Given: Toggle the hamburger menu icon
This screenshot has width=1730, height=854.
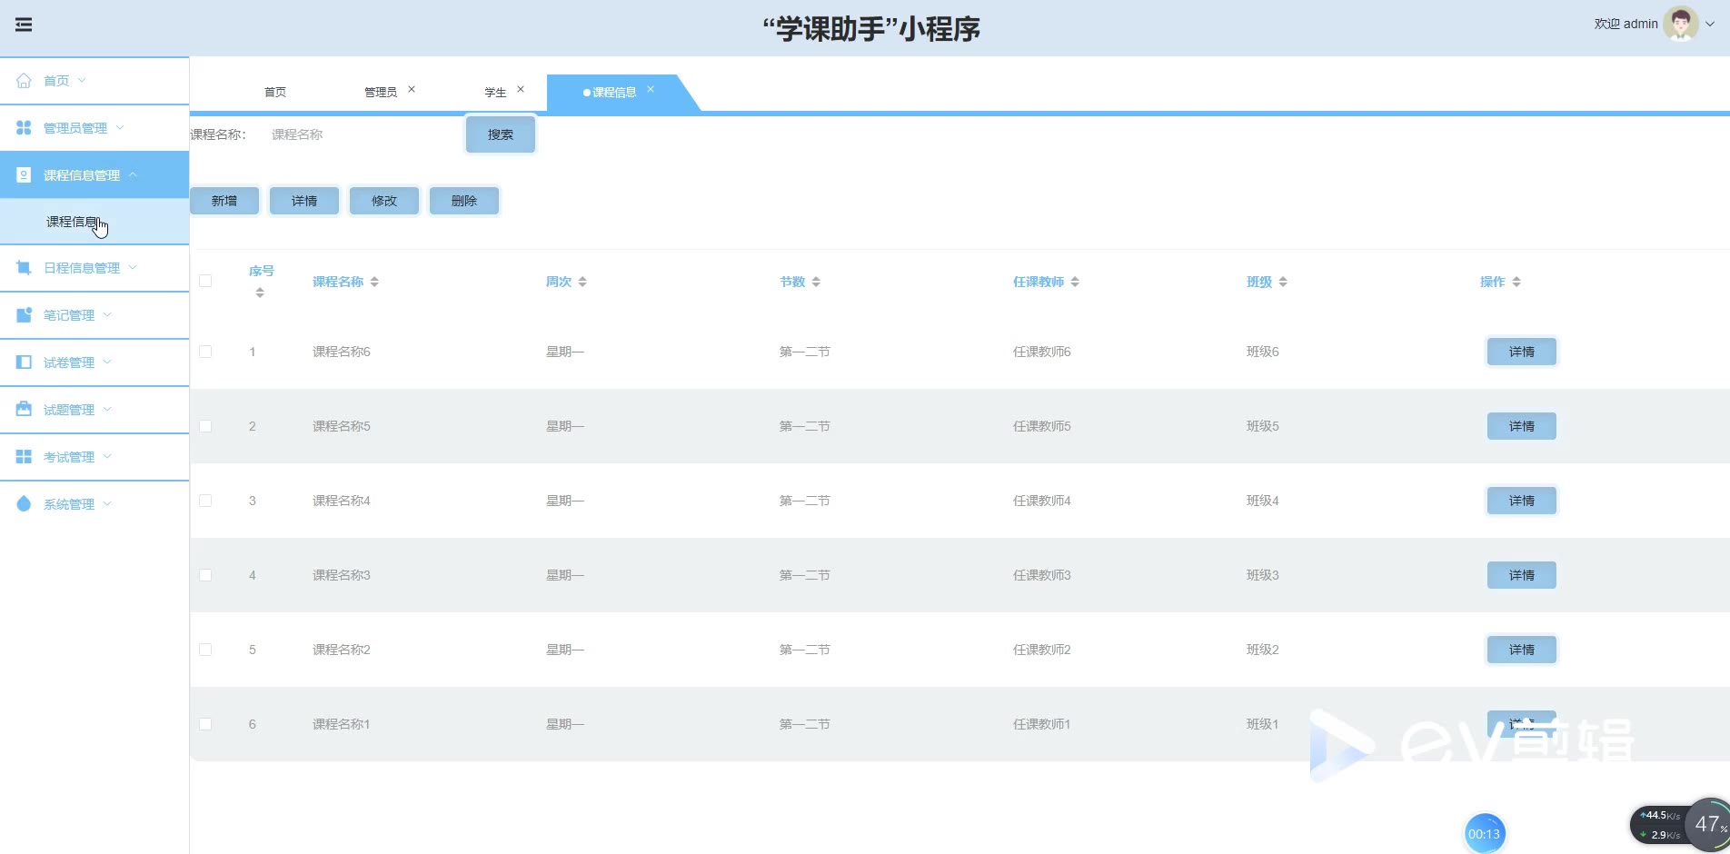Looking at the screenshot, I should tap(24, 25).
